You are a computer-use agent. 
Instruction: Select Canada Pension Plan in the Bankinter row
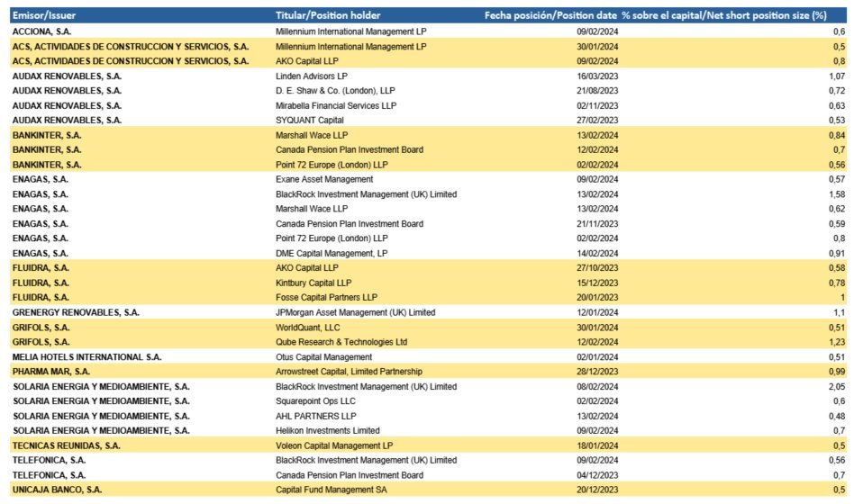(350, 149)
